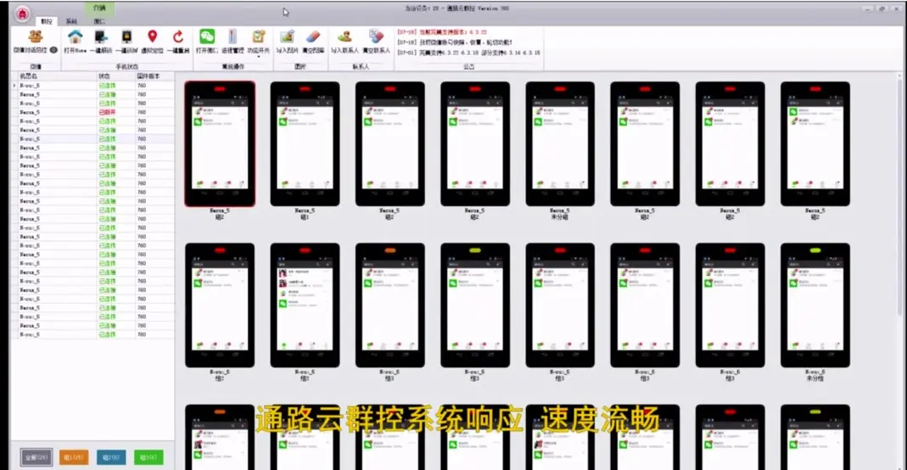Screen dimensions: 907x470
Task: Select second-row phone thumbnail labeled 未分组
Action: pyautogui.click(x=815, y=305)
